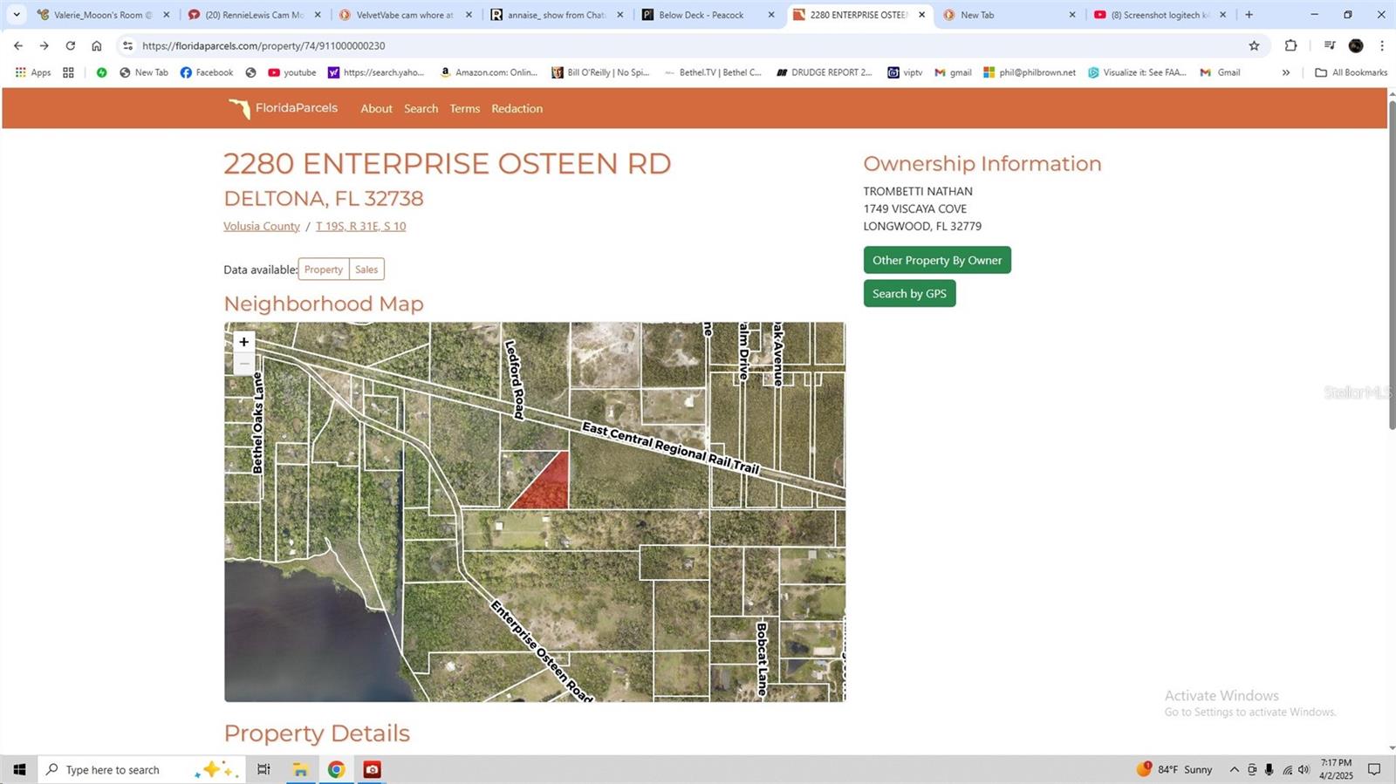The height and width of the screenshot is (784, 1396).
Task: Bookmark this page with the star icon
Action: tap(1254, 45)
